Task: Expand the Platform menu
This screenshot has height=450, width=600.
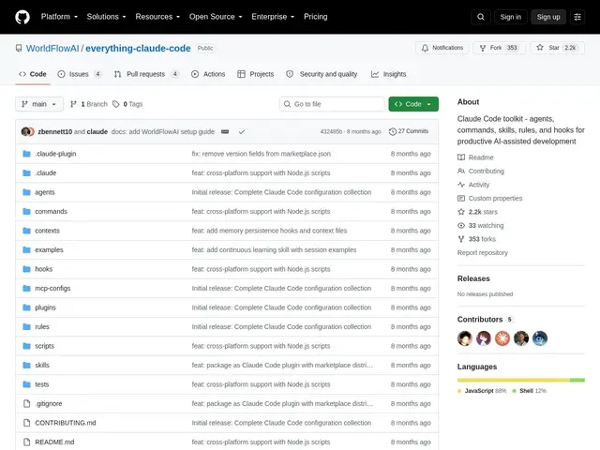Action: (x=59, y=17)
